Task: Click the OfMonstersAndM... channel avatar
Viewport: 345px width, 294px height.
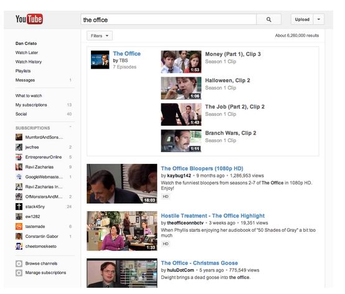Action: coord(19,196)
